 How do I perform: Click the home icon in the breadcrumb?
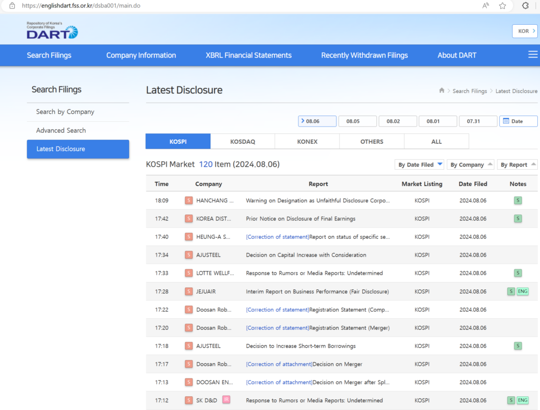pos(441,91)
